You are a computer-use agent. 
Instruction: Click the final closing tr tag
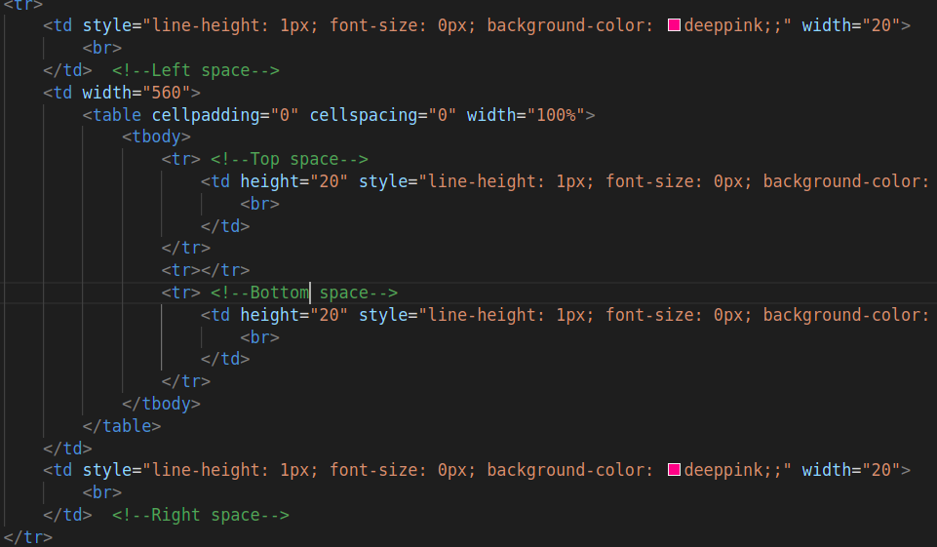click(x=28, y=537)
